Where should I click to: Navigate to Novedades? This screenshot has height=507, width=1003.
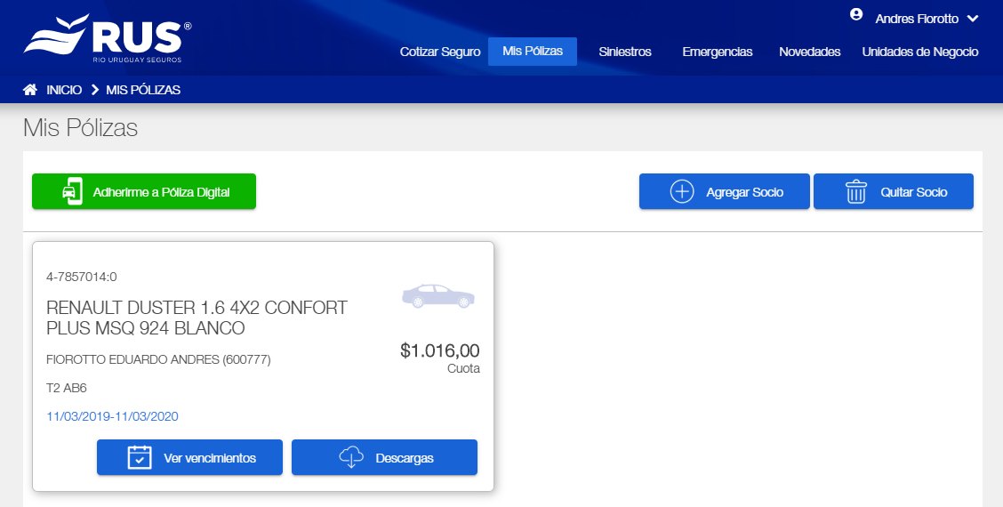809,52
